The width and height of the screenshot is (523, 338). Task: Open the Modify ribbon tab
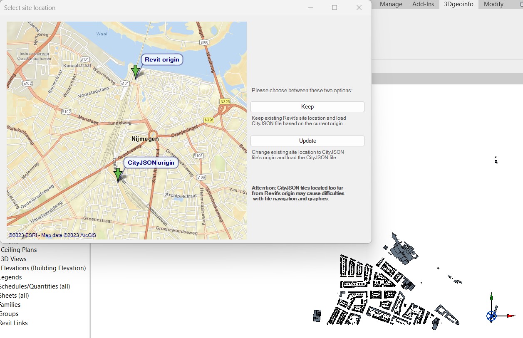click(x=495, y=4)
